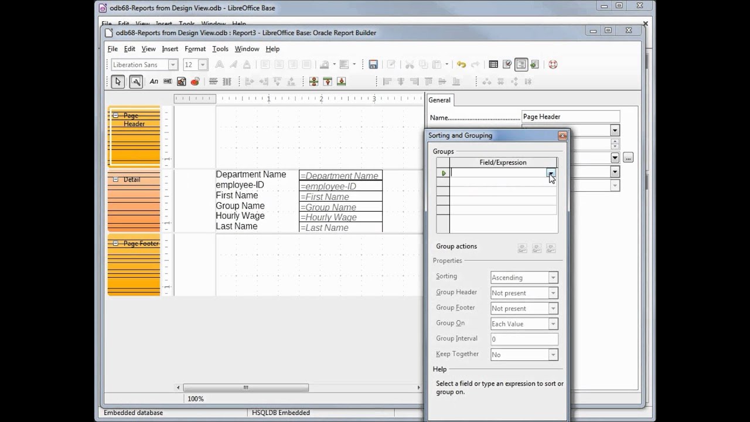Click the Redo arrow icon
The image size is (750, 422).
pos(475,64)
